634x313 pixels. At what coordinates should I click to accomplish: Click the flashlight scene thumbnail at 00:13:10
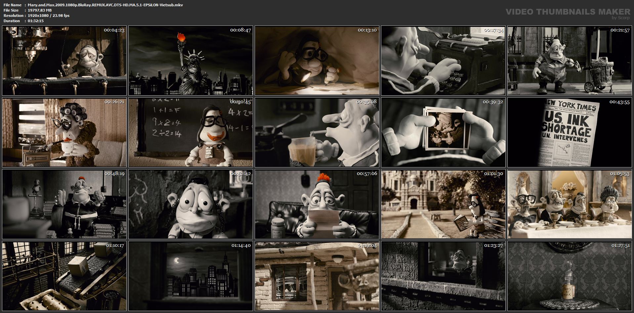(x=317, y=61)
